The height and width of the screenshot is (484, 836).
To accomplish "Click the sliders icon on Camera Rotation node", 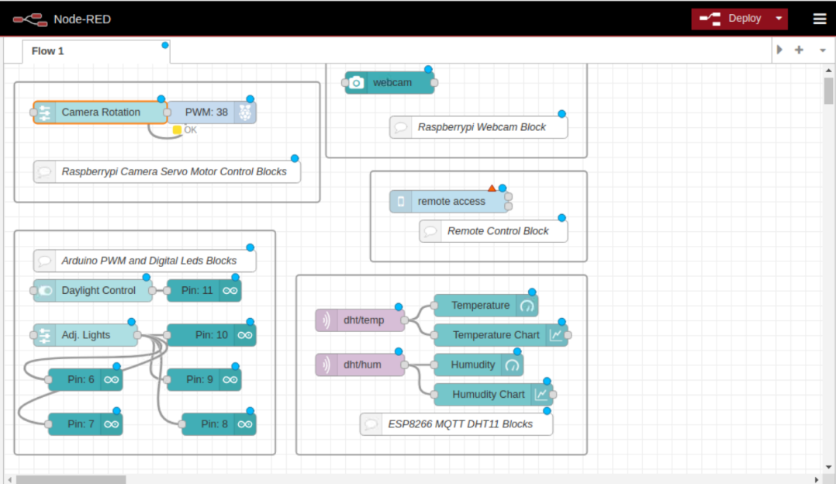I will click(x=44, y=112).
